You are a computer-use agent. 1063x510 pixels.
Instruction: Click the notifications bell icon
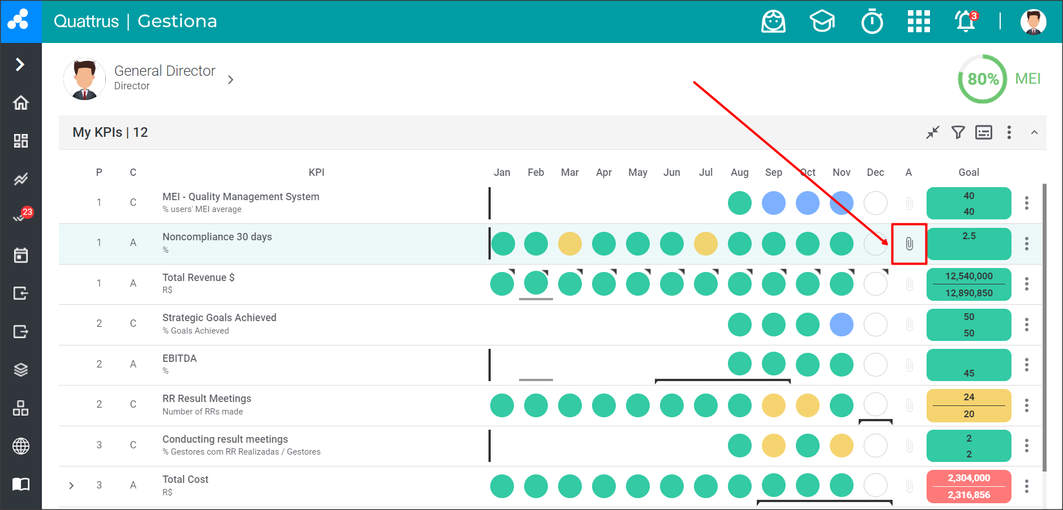tap(965, 21)
